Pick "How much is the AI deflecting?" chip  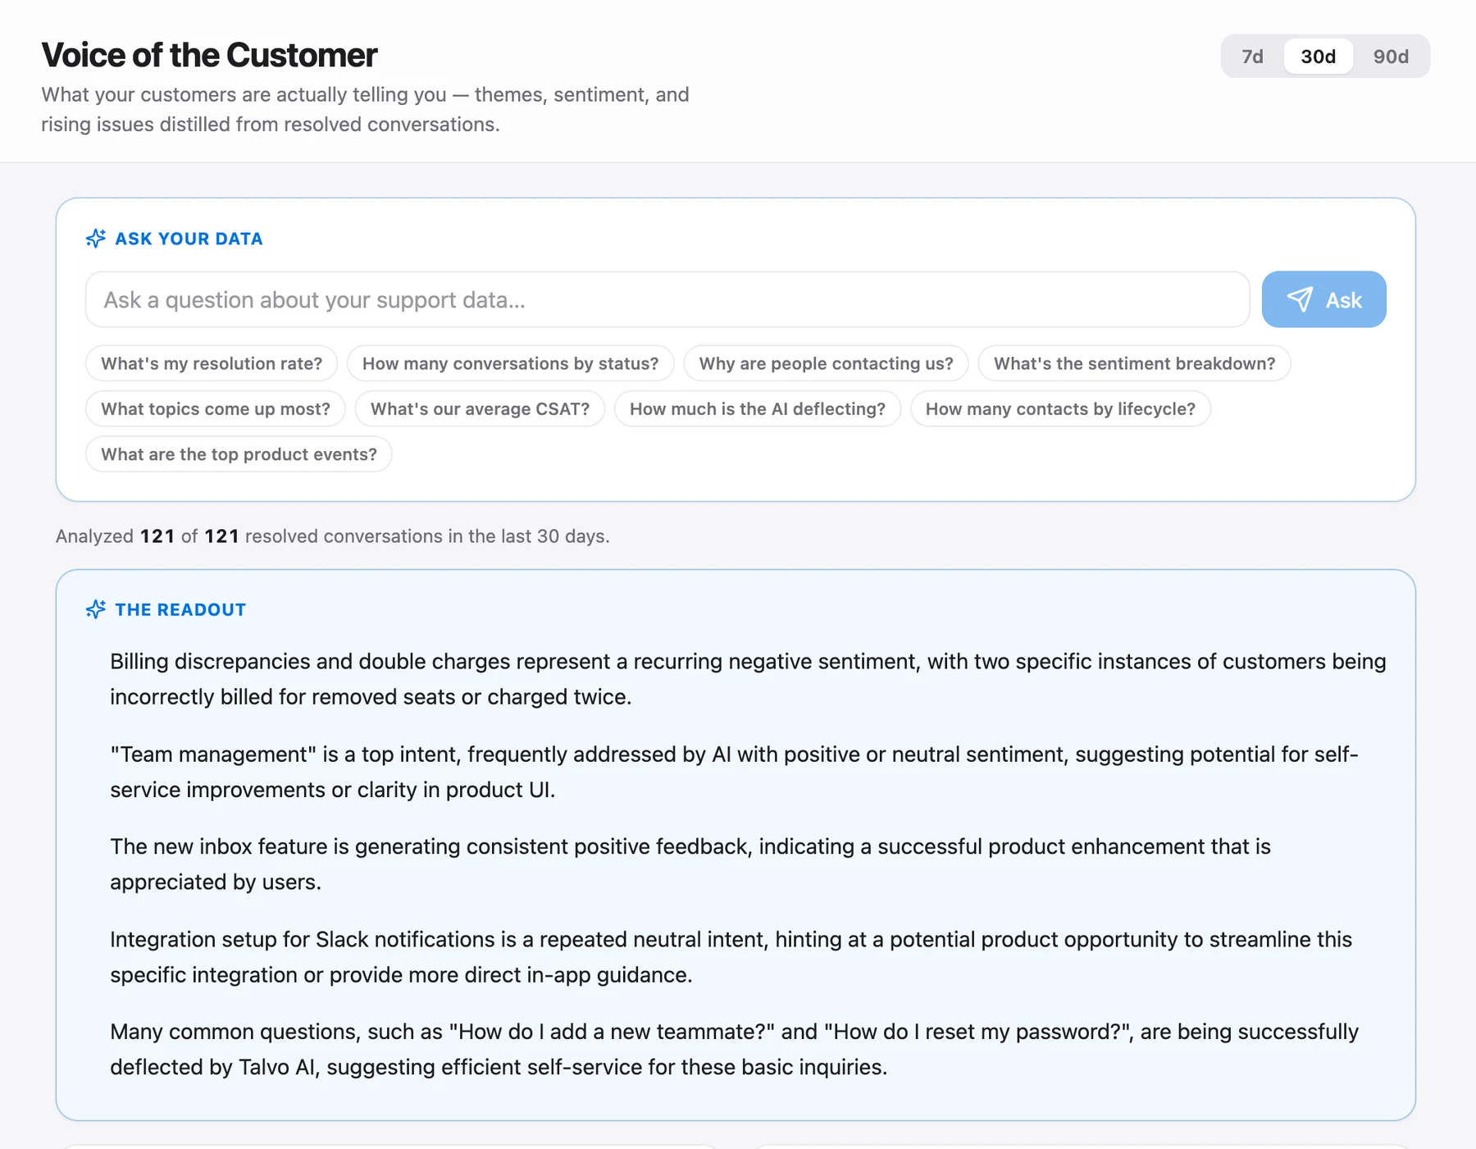tap(758, 408)
